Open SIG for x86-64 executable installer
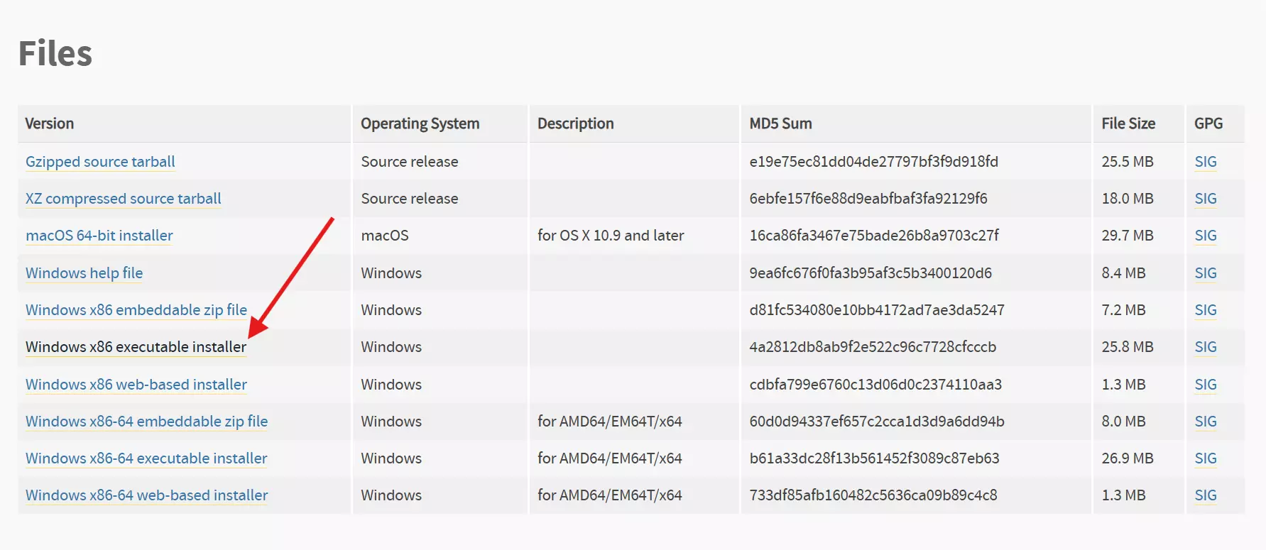The width and height of the screenshot is (1266, 550). [1205, 458]
